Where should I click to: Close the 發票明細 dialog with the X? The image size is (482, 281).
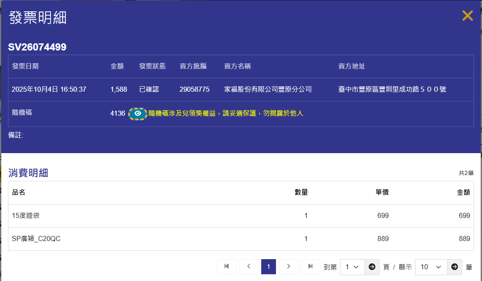[467, 16]
